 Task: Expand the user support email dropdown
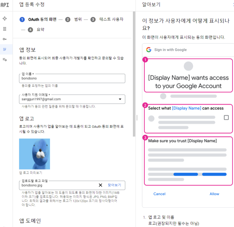[120, 99]
